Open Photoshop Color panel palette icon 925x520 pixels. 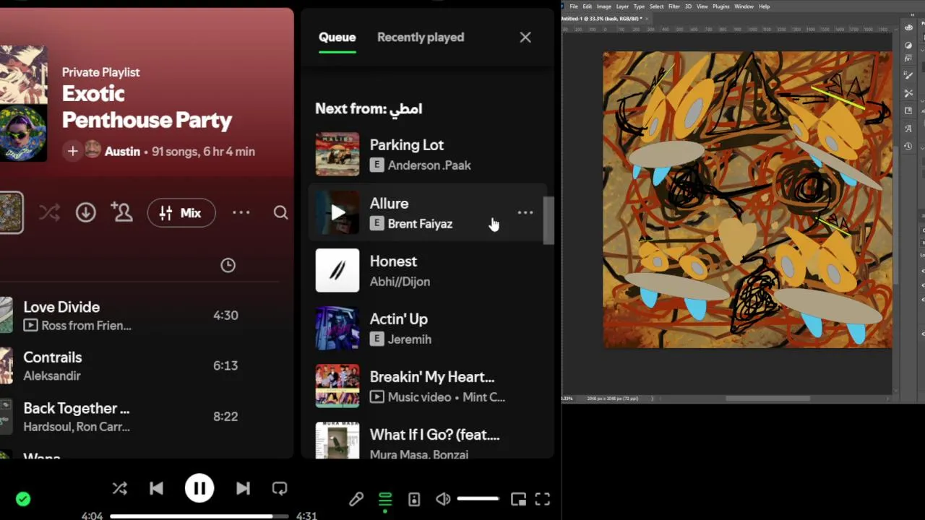tap(909, 27)
